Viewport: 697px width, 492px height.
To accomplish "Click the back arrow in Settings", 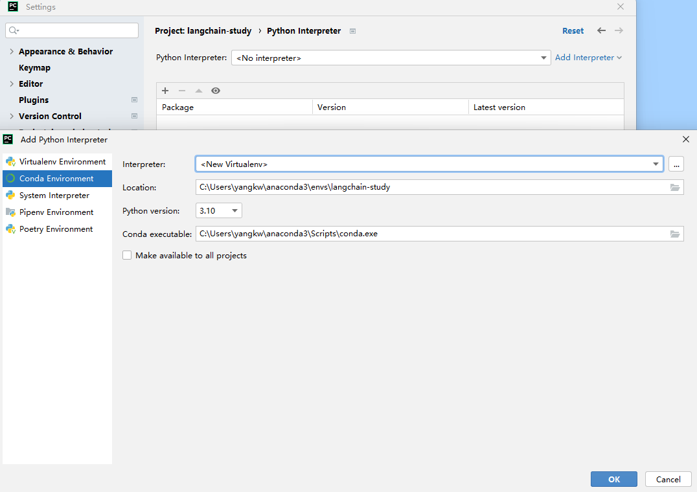I will (601, 30).
